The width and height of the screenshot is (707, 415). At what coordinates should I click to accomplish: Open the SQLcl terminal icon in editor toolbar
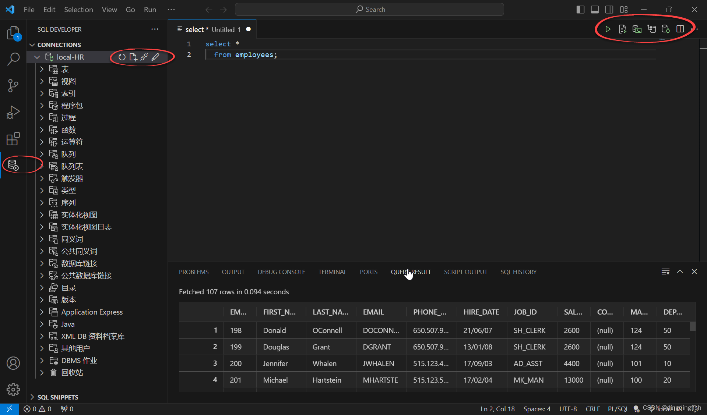(x=637, y=29)
